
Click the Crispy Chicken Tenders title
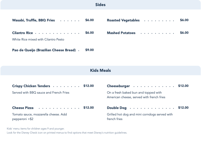point(31,86)
